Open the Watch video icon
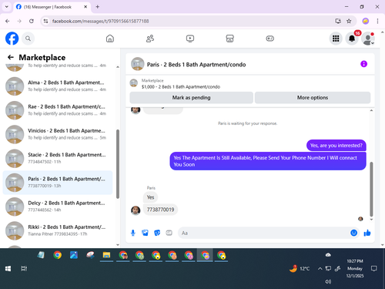 click(190, 39)
